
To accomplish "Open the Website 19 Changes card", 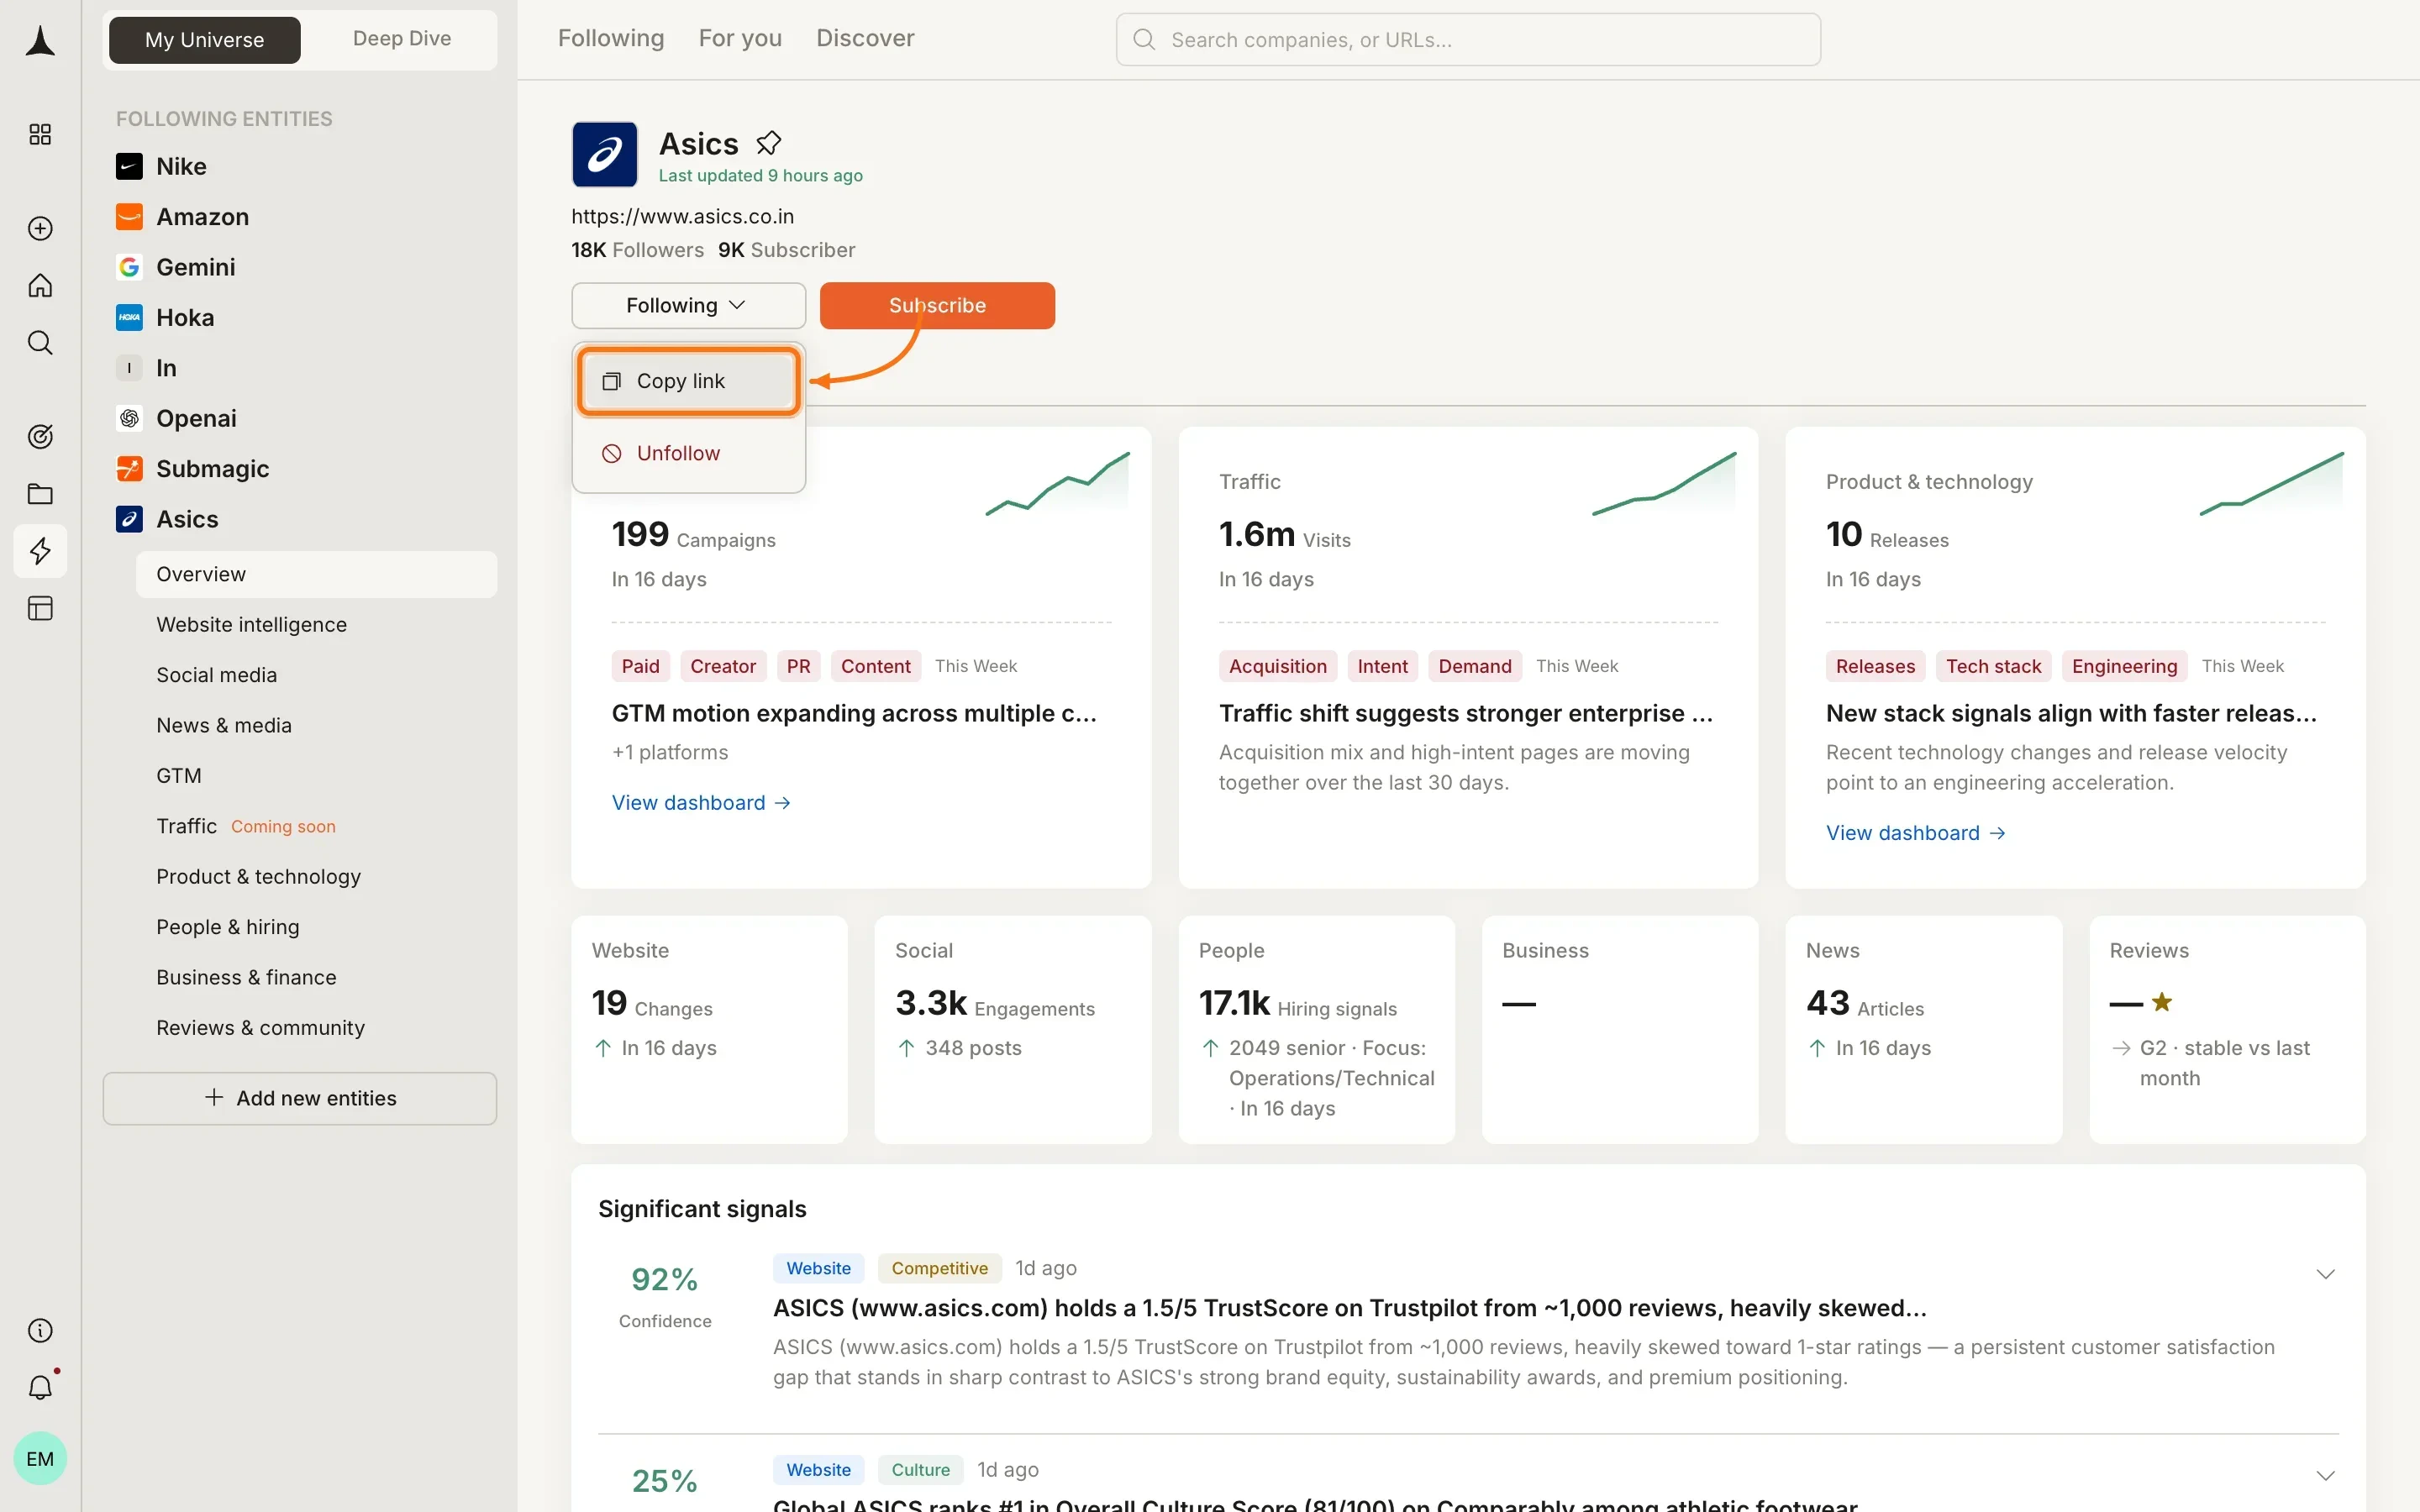I will (709, 1029).
